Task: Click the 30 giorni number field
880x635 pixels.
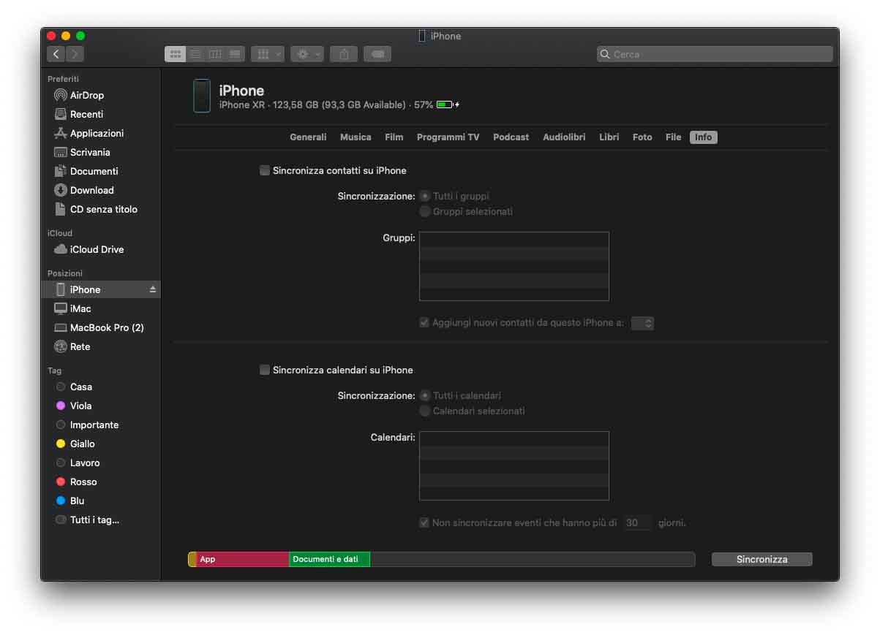Action: [638, 522]
